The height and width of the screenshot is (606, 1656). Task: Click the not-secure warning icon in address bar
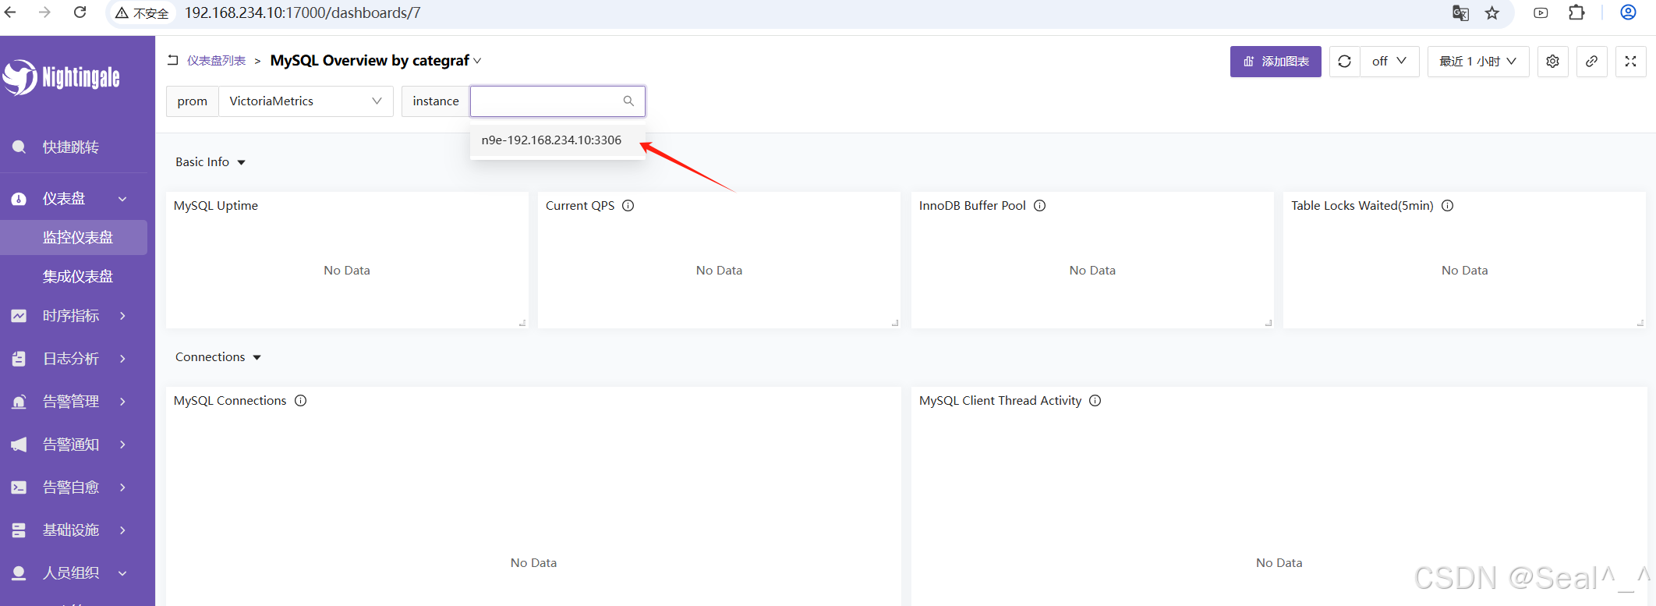click(x=122, y=13)
